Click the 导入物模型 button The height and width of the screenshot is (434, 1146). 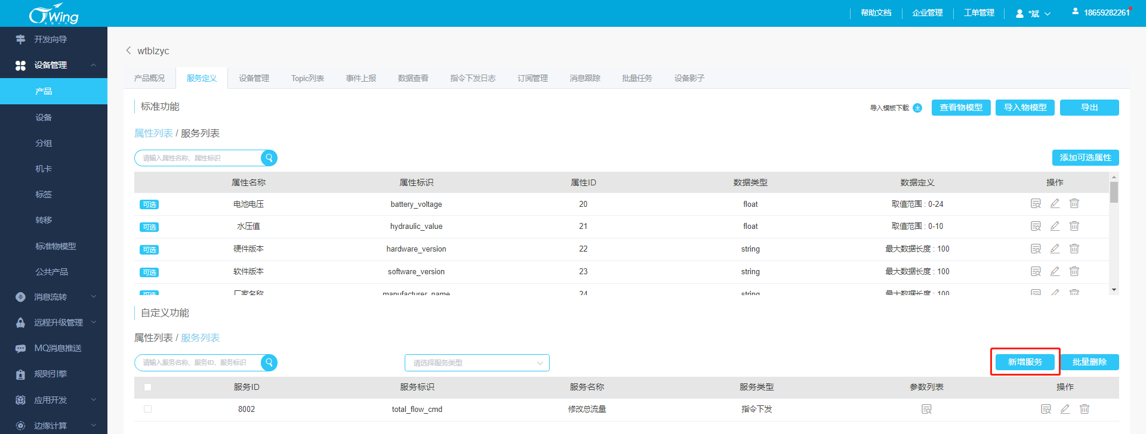[x=1025, y=107]
